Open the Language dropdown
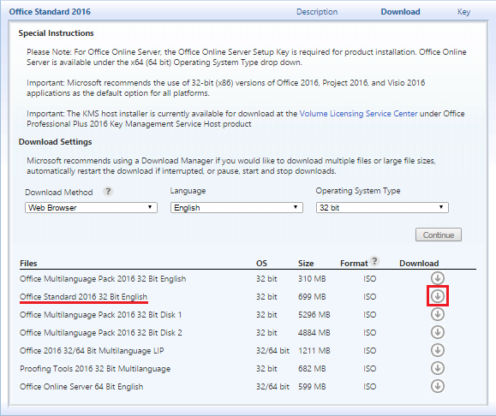This screenshot has height=416, width=496. 236,208
